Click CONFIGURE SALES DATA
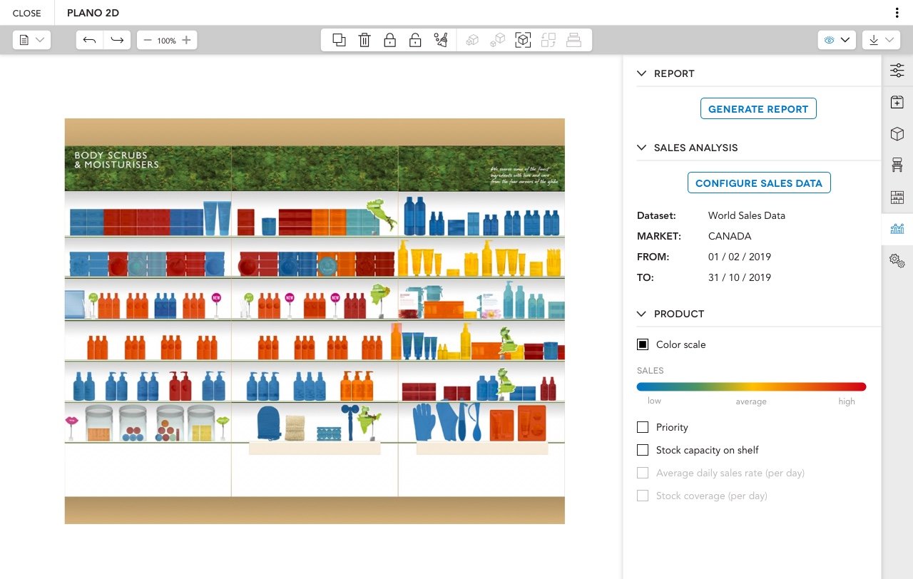Image resolution: width=913 pixels, height=579 pixels. (758, 183)
